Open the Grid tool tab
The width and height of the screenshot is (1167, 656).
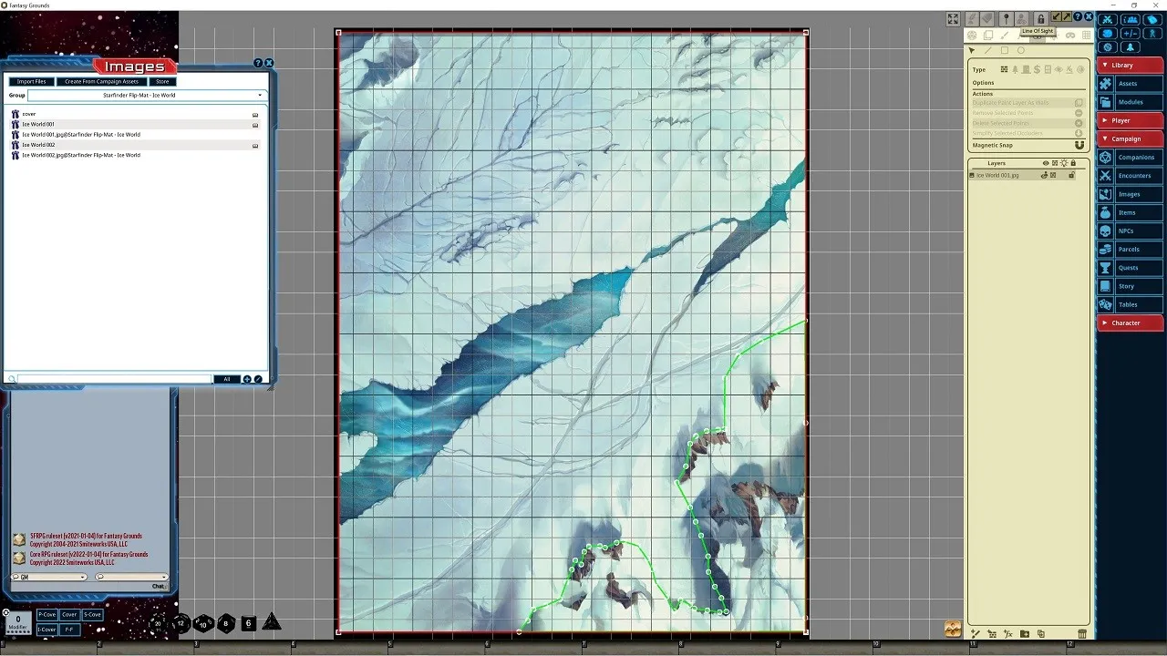1086,35
